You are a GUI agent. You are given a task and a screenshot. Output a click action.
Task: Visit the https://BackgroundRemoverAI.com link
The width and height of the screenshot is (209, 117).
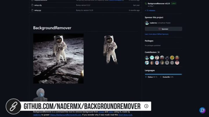(x=66, y=115)
